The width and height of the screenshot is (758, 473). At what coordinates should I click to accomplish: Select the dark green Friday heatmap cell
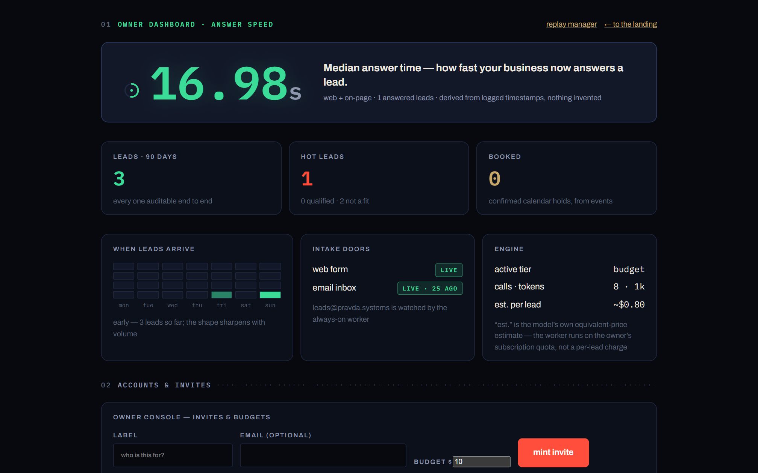pyautogui.click(x=221, y=295)
